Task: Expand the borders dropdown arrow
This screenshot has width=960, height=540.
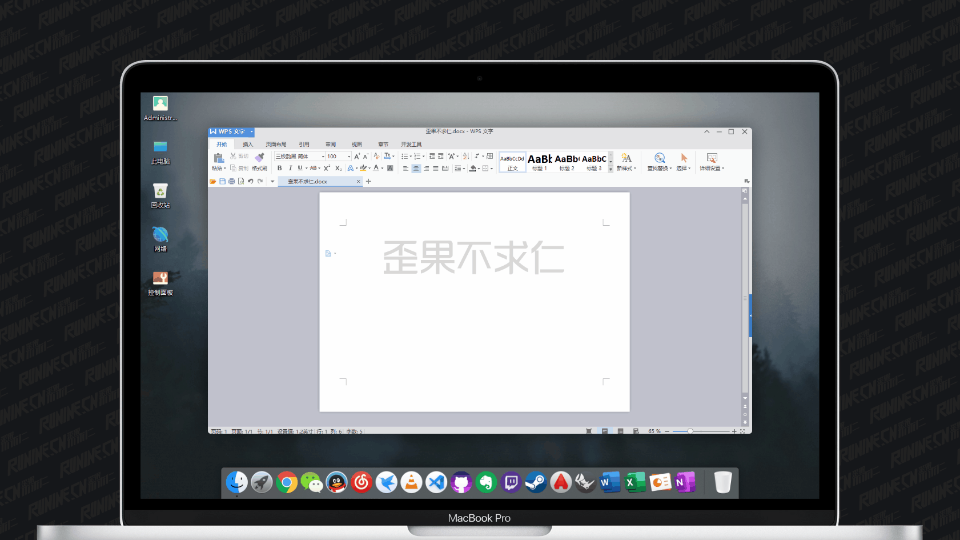Action: tap(492, 168)
